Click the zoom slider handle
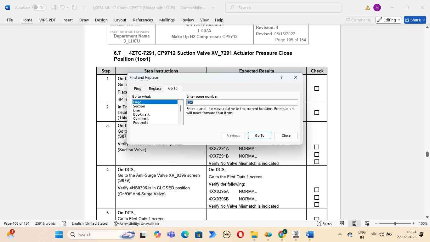 coord(395,223)
